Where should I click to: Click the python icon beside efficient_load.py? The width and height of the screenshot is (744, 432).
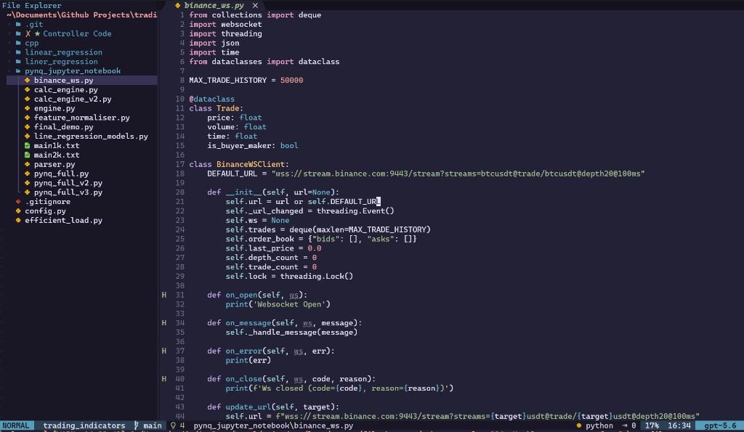point(18,220)
